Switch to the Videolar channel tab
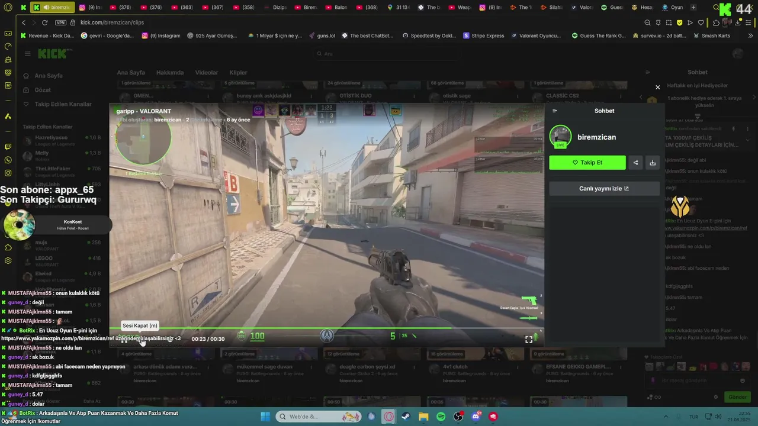 click(207, 73)
